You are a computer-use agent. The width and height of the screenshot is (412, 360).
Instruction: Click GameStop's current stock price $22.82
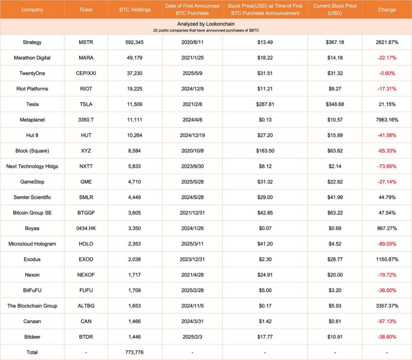[x=335, y=182]
